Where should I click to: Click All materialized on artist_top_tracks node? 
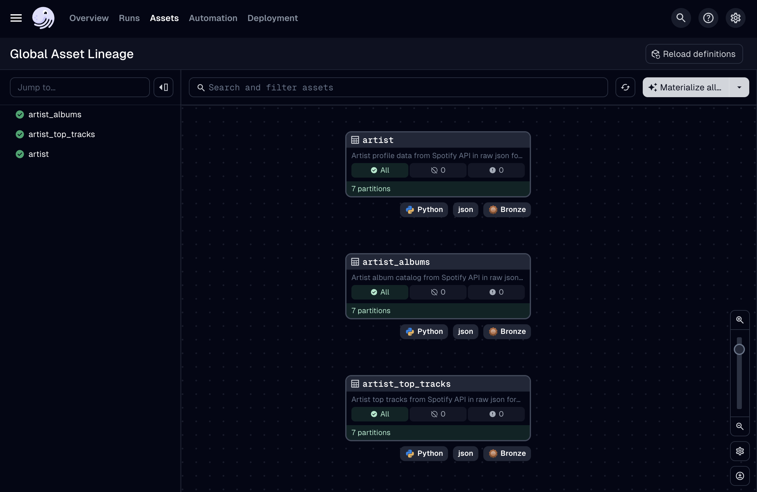[380, 414]
